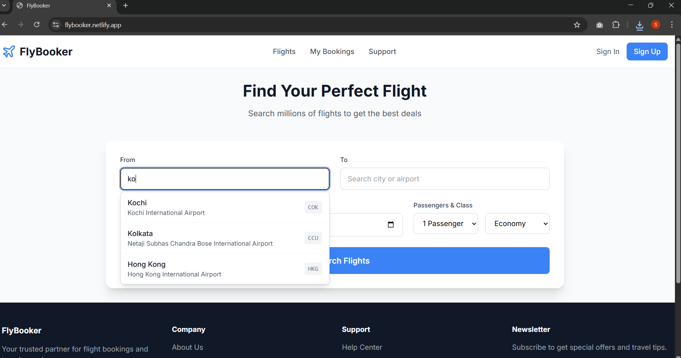
Task: Click the Sign Up button
Action: pos(647,51)
